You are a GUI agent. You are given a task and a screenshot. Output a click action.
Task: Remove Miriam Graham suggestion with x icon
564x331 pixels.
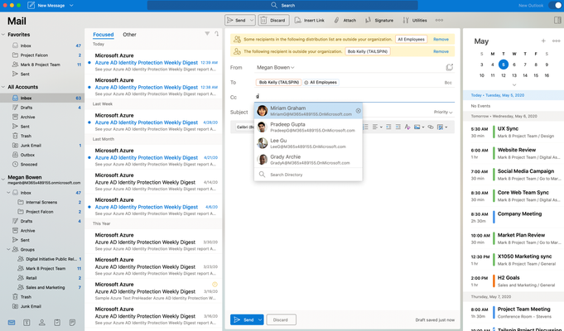coord(359,111)
